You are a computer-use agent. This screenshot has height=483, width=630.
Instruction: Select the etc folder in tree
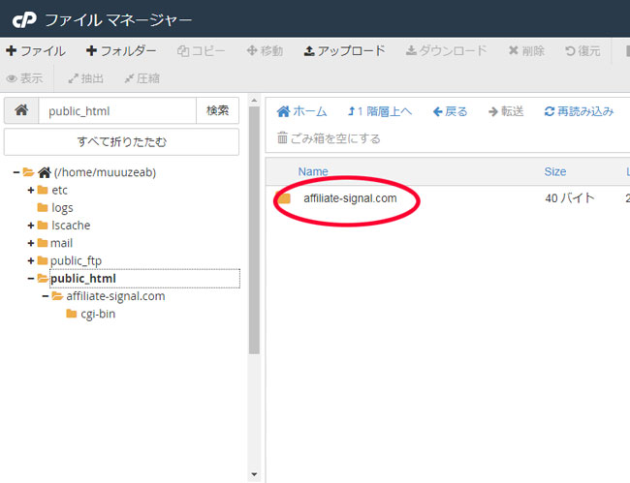click(59, 190)
